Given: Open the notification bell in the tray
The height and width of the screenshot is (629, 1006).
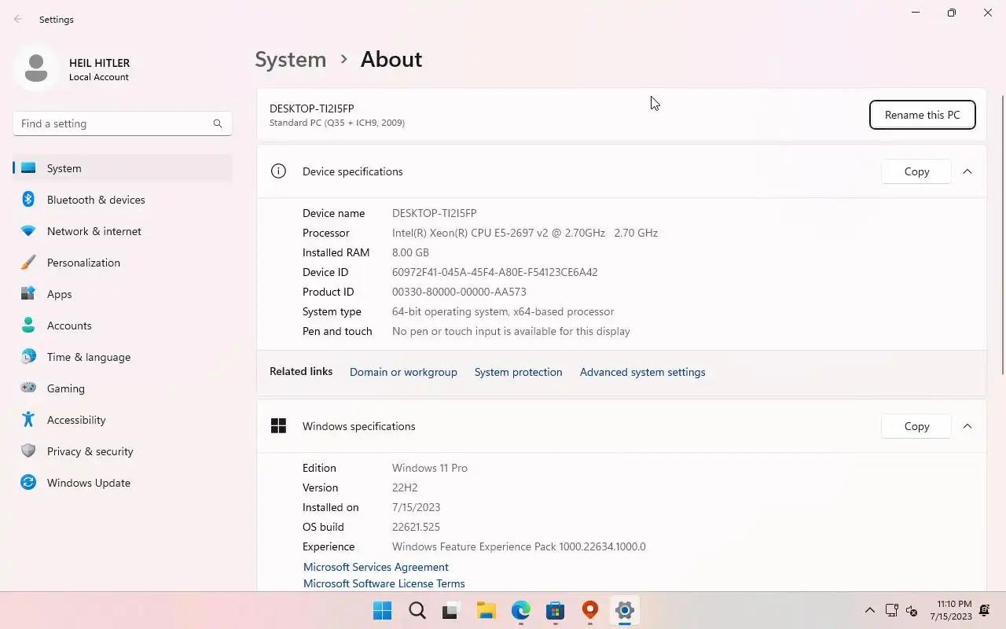Looking at the screenshot, I should (x=985, y=610).
